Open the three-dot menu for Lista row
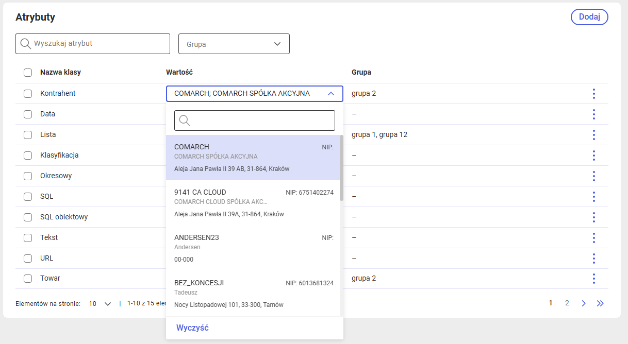This screenshot has width=628, height=344. pyautogui.click(x=594, y=135)
